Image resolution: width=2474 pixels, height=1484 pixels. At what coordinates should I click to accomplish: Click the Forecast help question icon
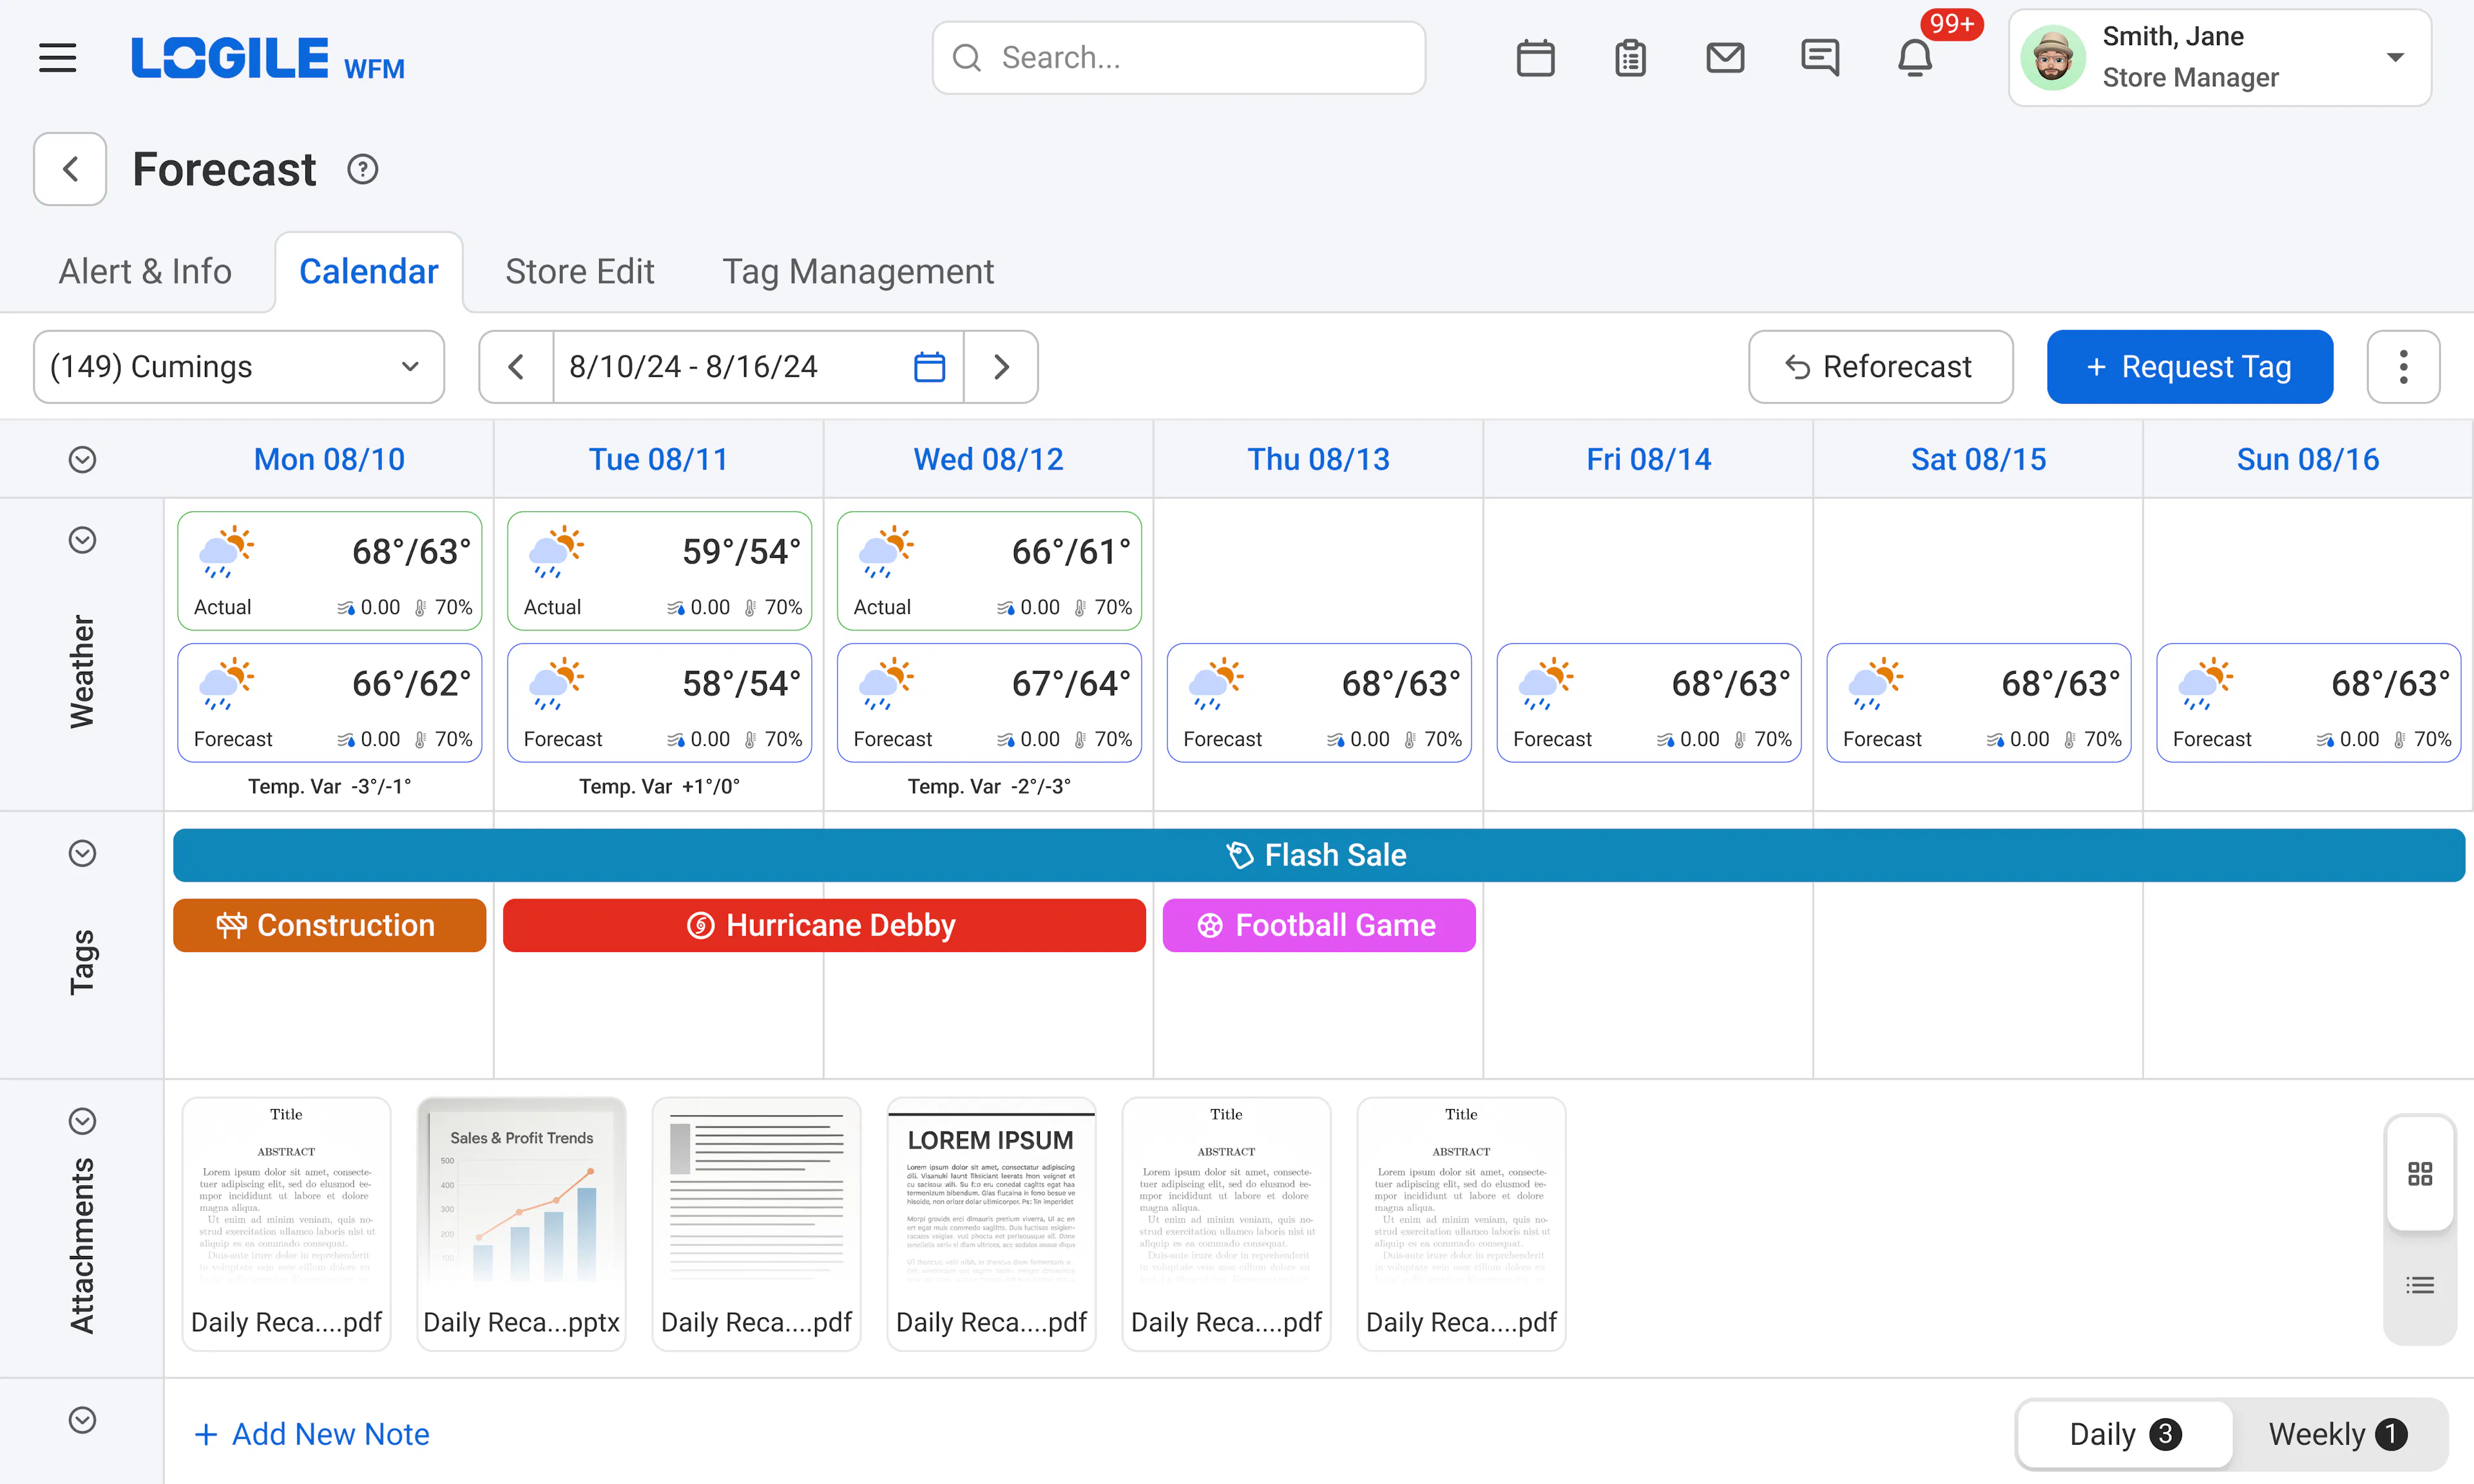pyautogui.click(x=362, y=169)
